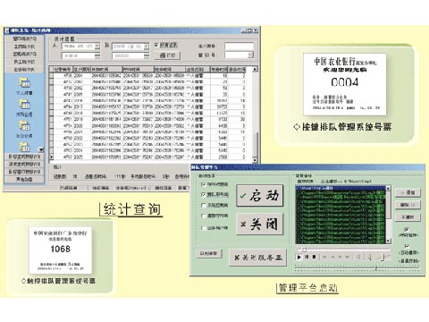Click the long 音量控制 slider at panel bottom
Viewport: 429px width, 322px height.
tap(357, 268)
